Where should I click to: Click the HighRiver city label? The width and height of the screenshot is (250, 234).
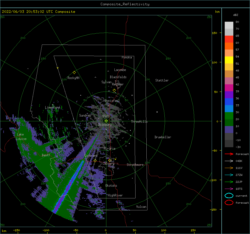[x=115, y=195]
